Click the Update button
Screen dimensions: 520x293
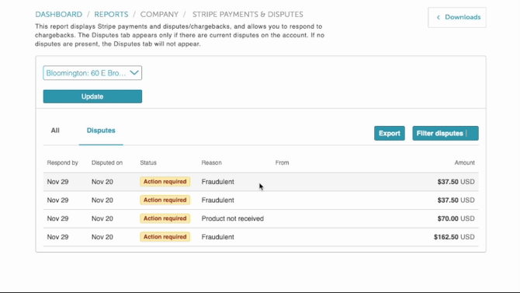pos(92,96)
